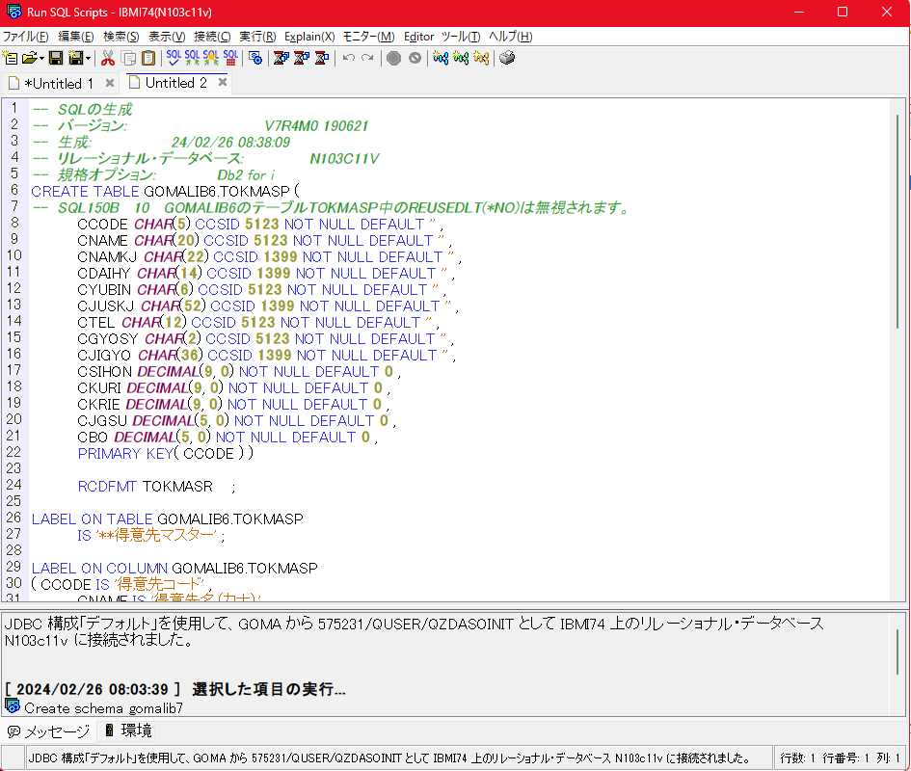
Task: Click the CREATE TABLE GOMALIB6.TOKMASP line
Action: pos(166,191)
